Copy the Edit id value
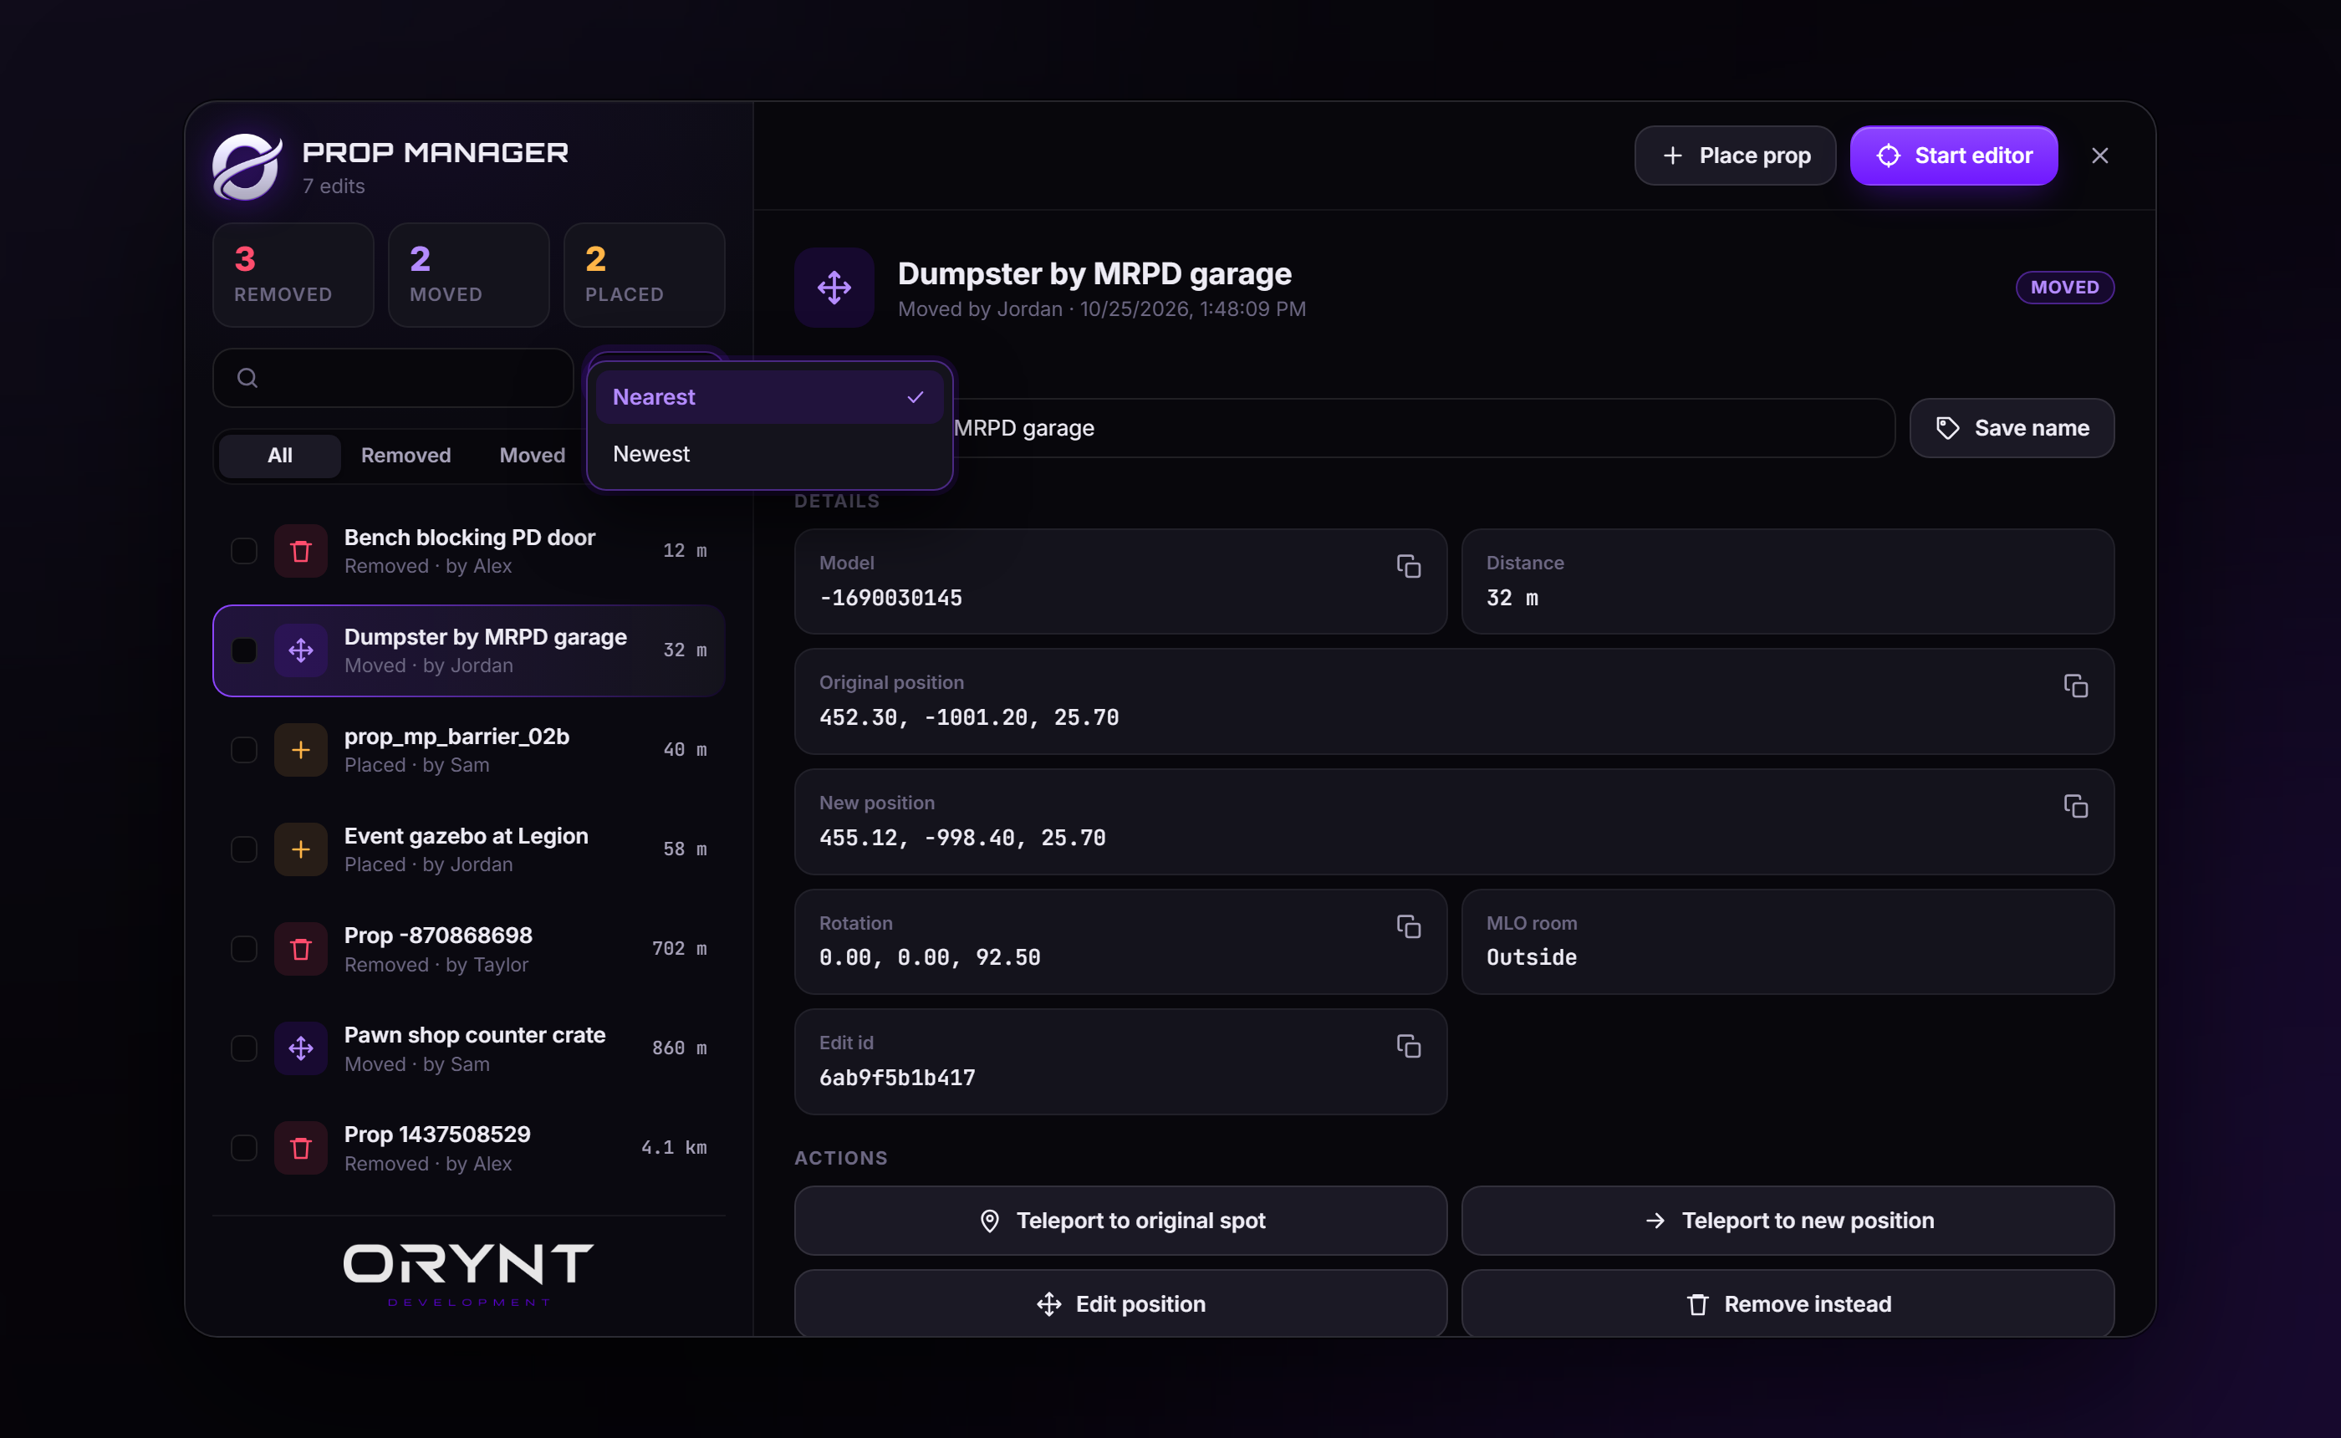Viewport: 2341px width, 1438px height. [1408, 1046]
